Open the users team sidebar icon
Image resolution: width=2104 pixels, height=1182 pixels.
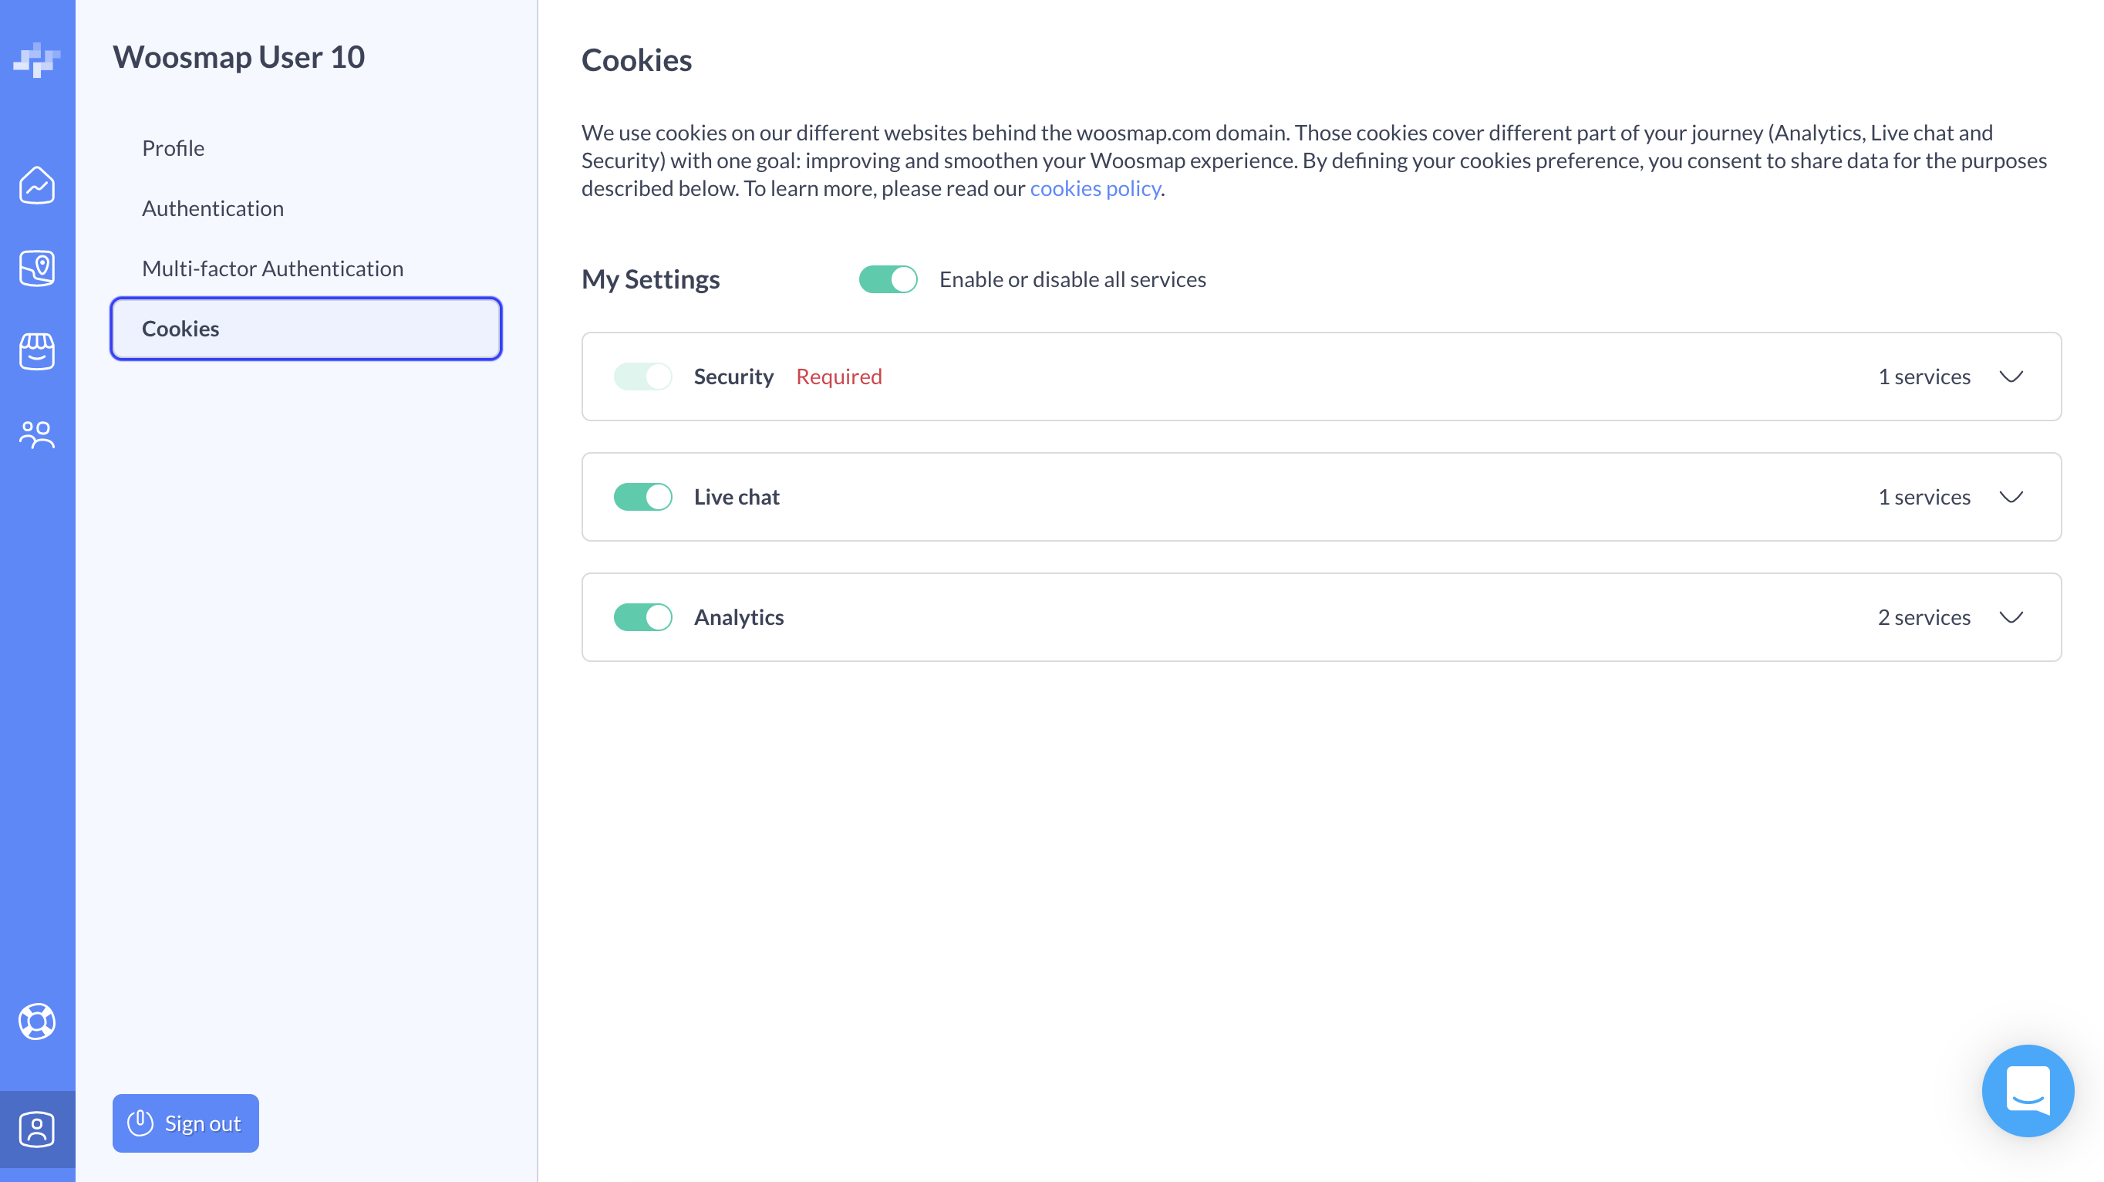(37, 434)
